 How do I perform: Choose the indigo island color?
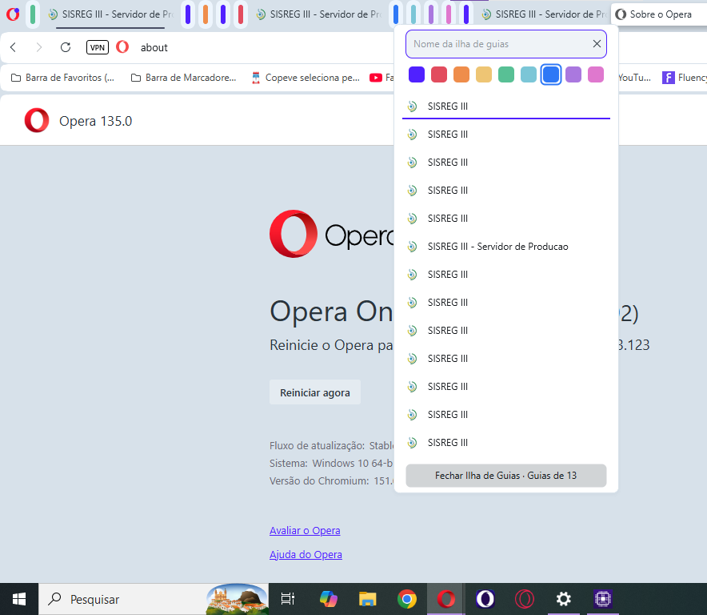point(417,74)
